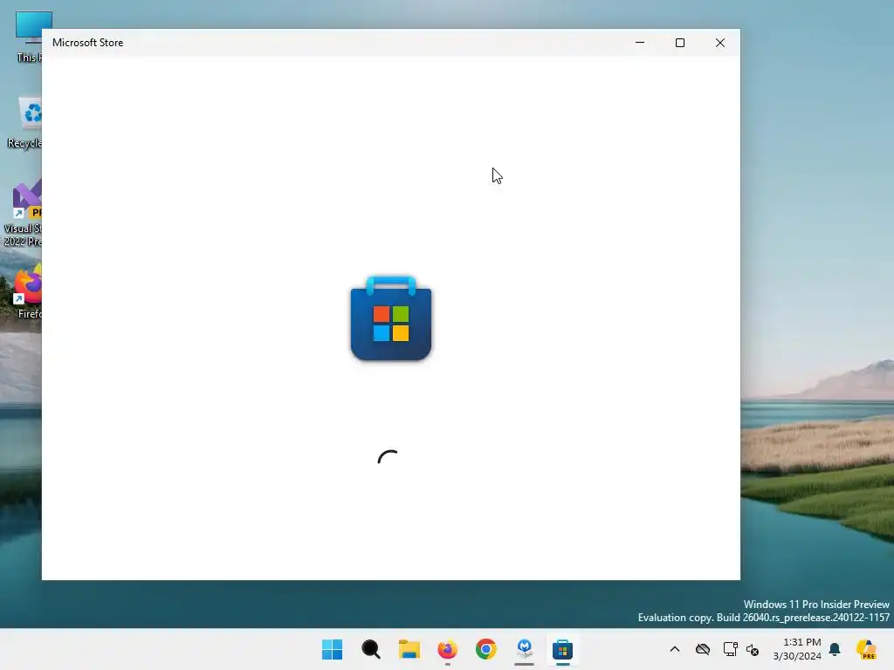Open the clock showing 1:31 PM

click(x=797, y=649)
